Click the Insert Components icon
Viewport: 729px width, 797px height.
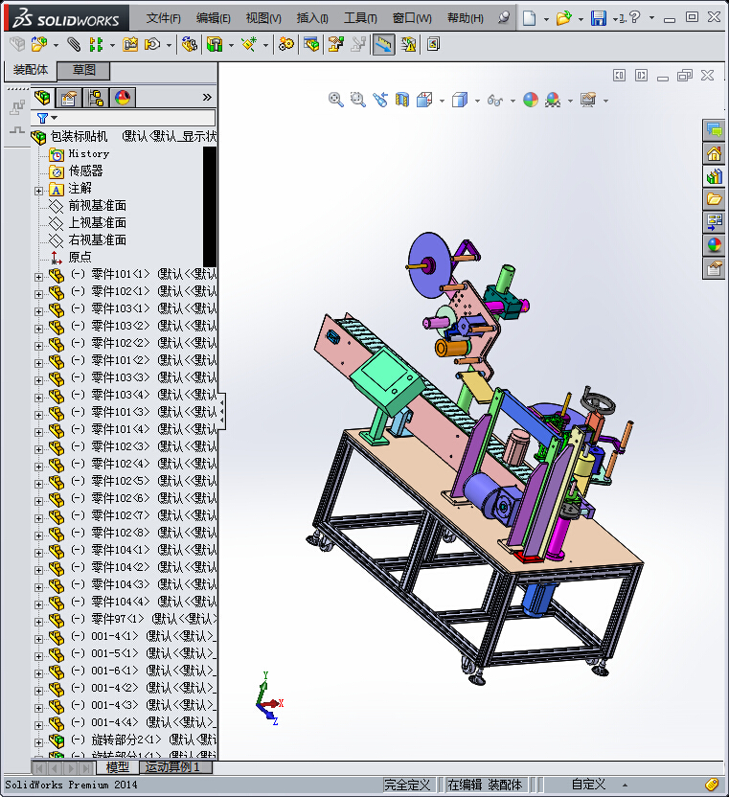39,44
